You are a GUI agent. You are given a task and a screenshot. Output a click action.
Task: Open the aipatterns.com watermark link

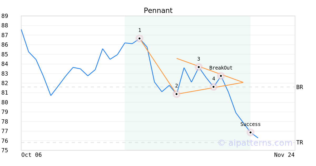click(x=255, y=143)
